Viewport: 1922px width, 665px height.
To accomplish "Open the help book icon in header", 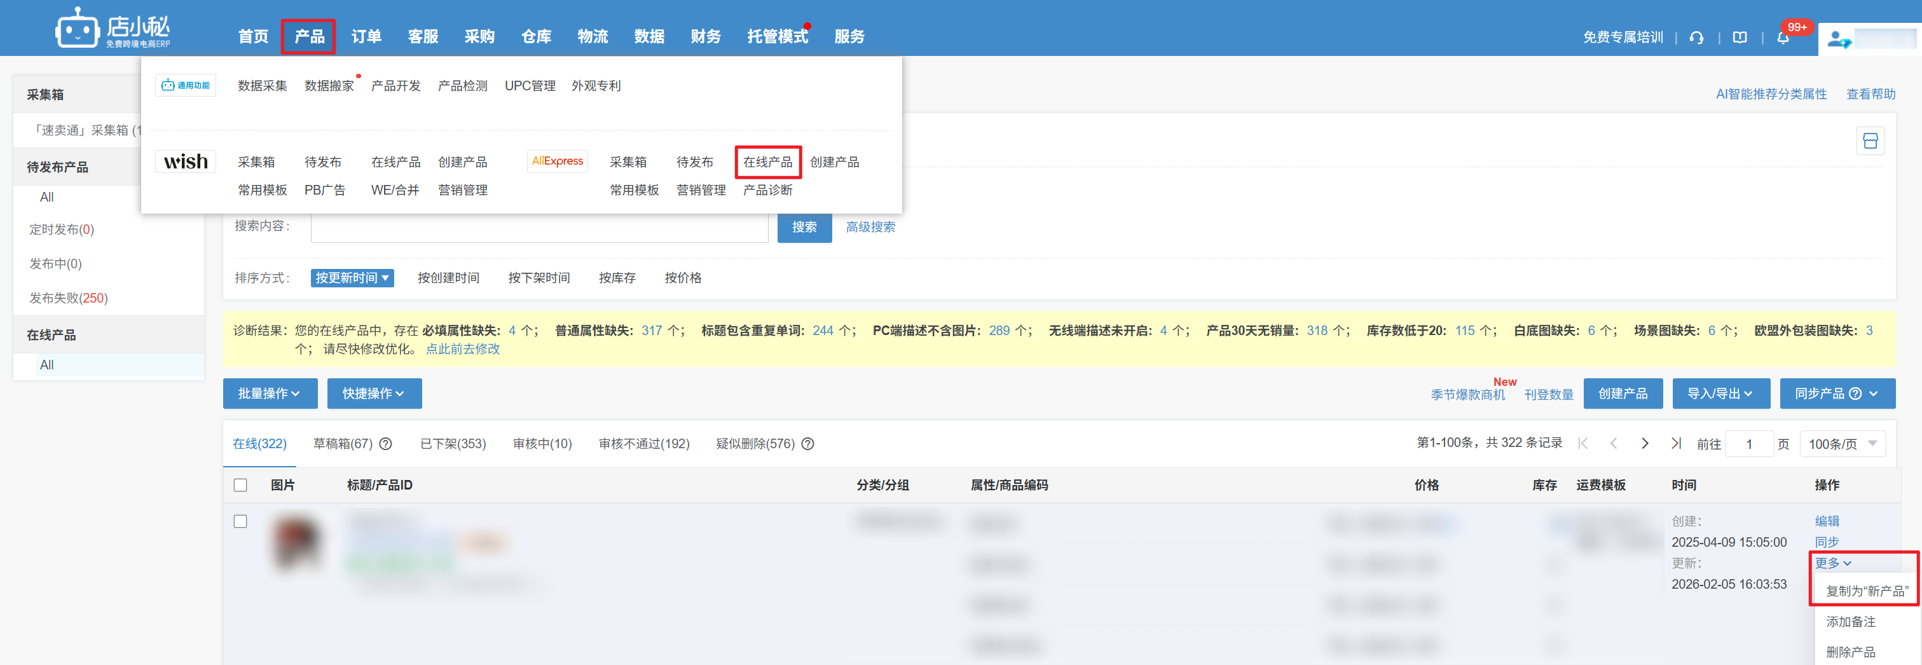I will click(1739, 38).
